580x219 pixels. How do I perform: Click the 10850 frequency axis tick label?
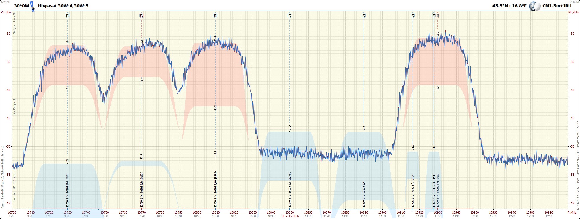(x=289, y=212)
